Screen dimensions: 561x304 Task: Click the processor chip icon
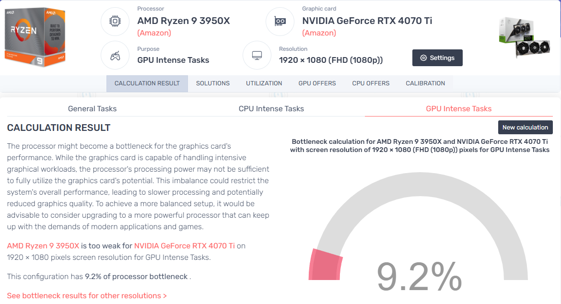point(115,22)
